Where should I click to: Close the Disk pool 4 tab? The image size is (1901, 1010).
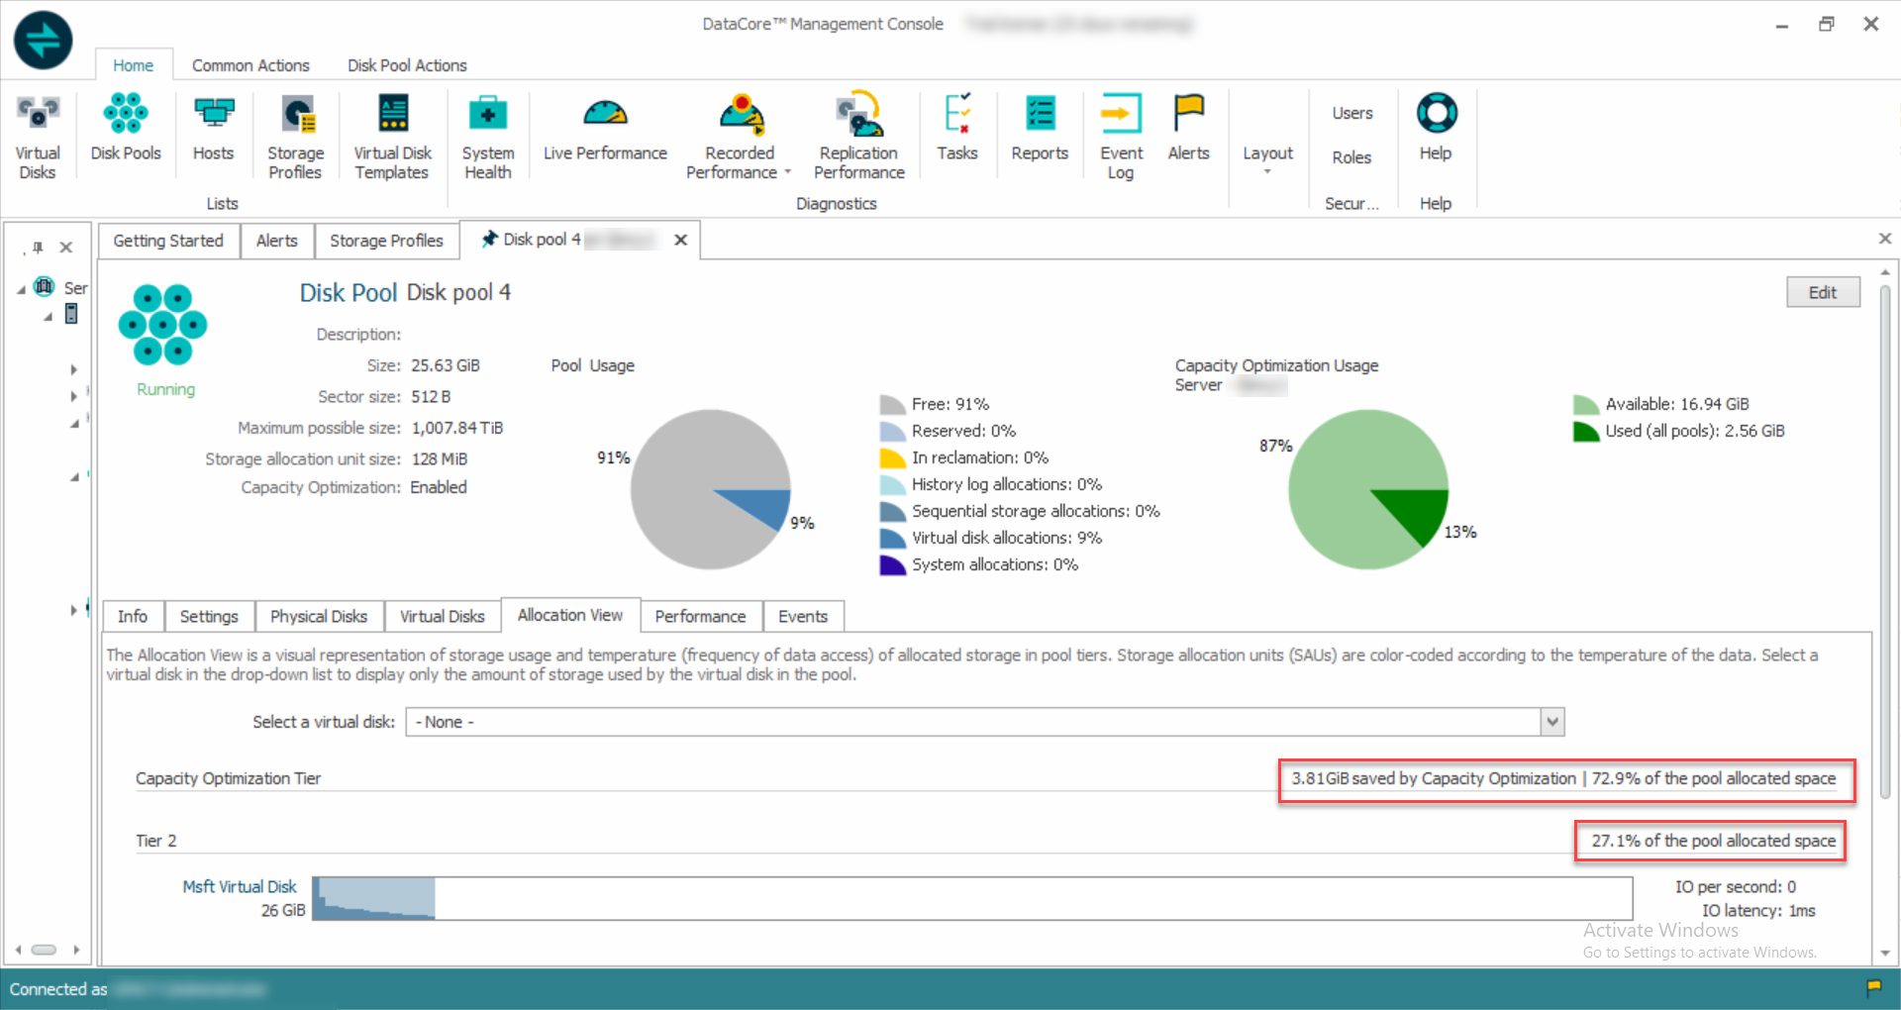[681, 240]
